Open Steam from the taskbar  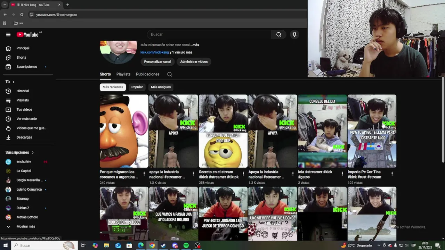pyautogui.click(x=163, y=245)
